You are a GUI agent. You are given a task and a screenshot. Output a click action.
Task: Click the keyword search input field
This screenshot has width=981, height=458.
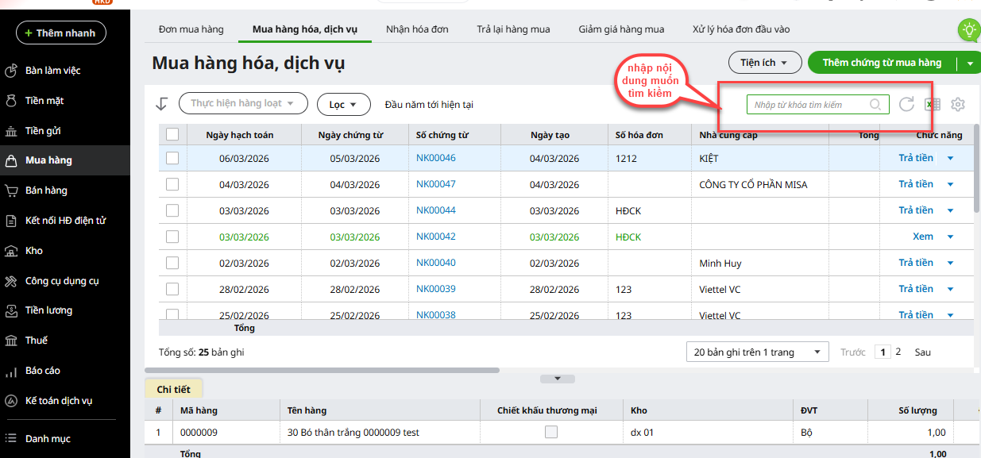[809, 105]
